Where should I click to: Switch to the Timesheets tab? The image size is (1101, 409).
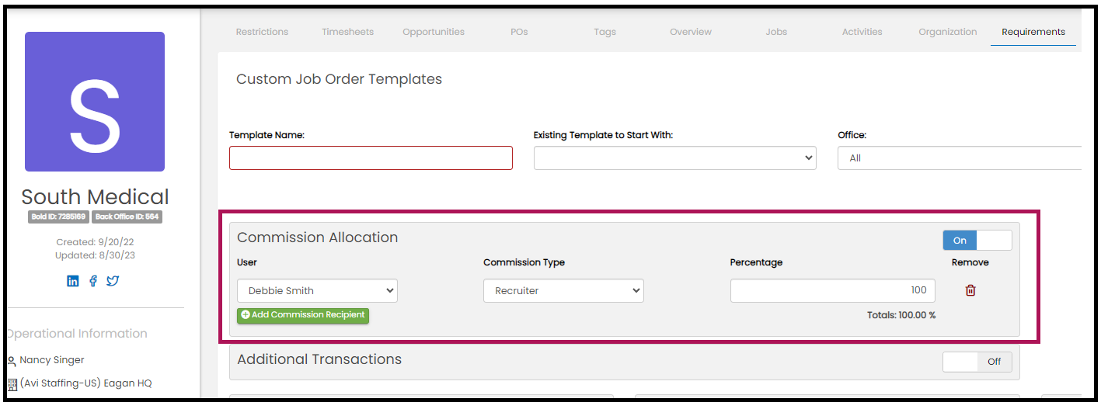coord(347,32)
